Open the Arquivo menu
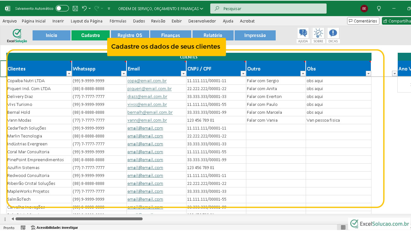Image resolution: width=411 pixels, height=231 pixels. (x=9, y=21)
